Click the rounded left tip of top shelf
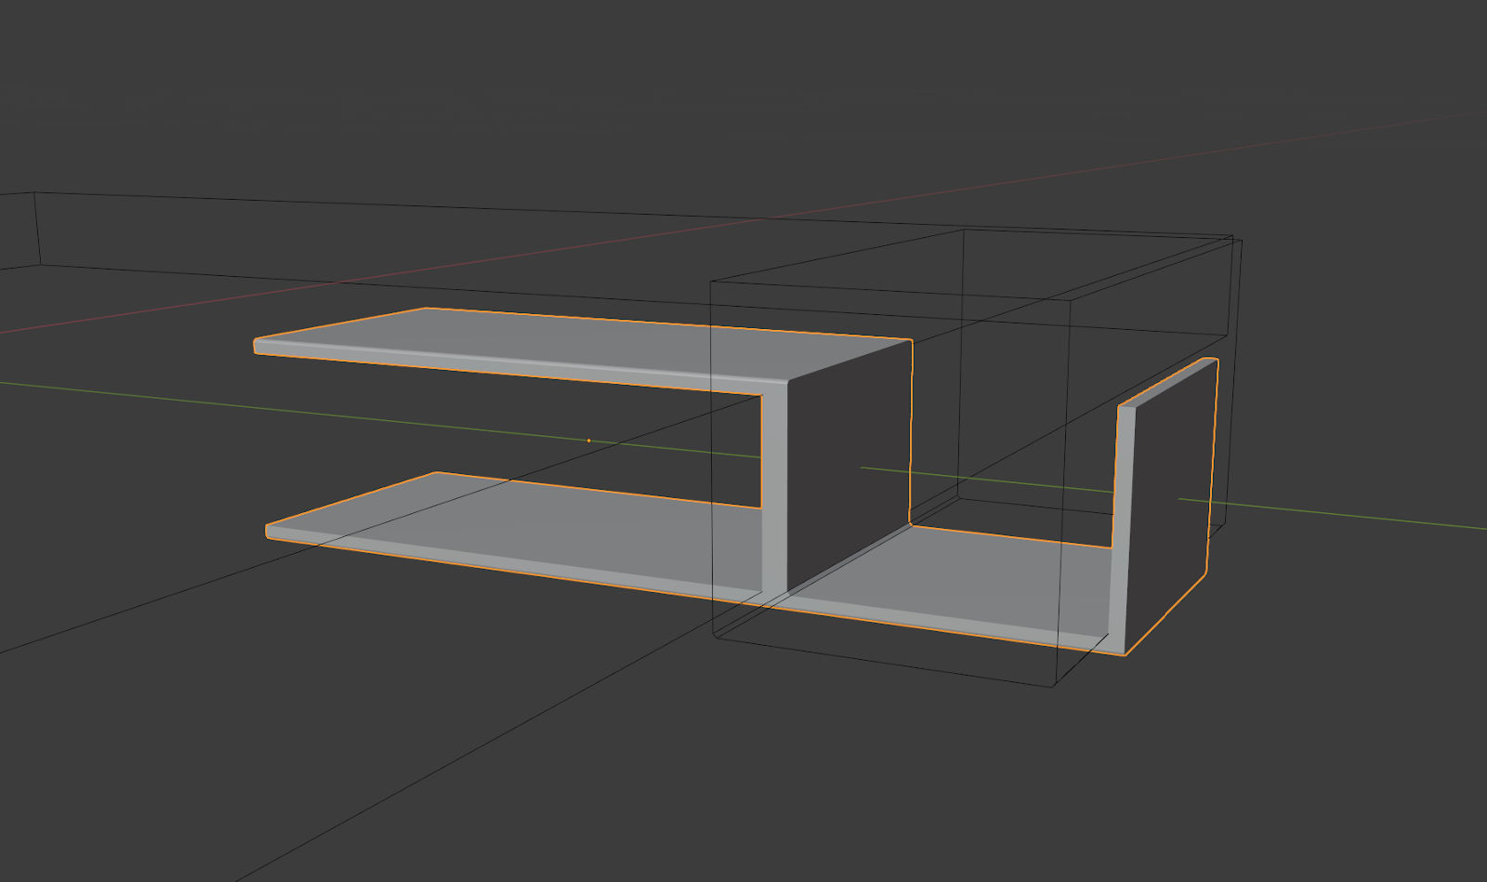1487x882 pixels. pos(257,347)
